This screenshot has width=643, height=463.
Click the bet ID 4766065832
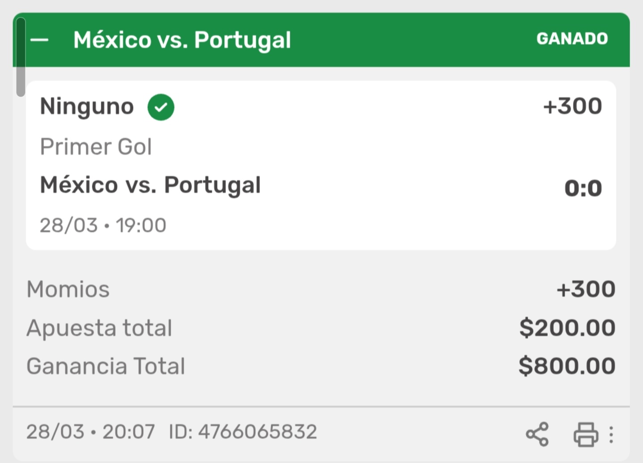pyautogui.click(x=243, y=432)
